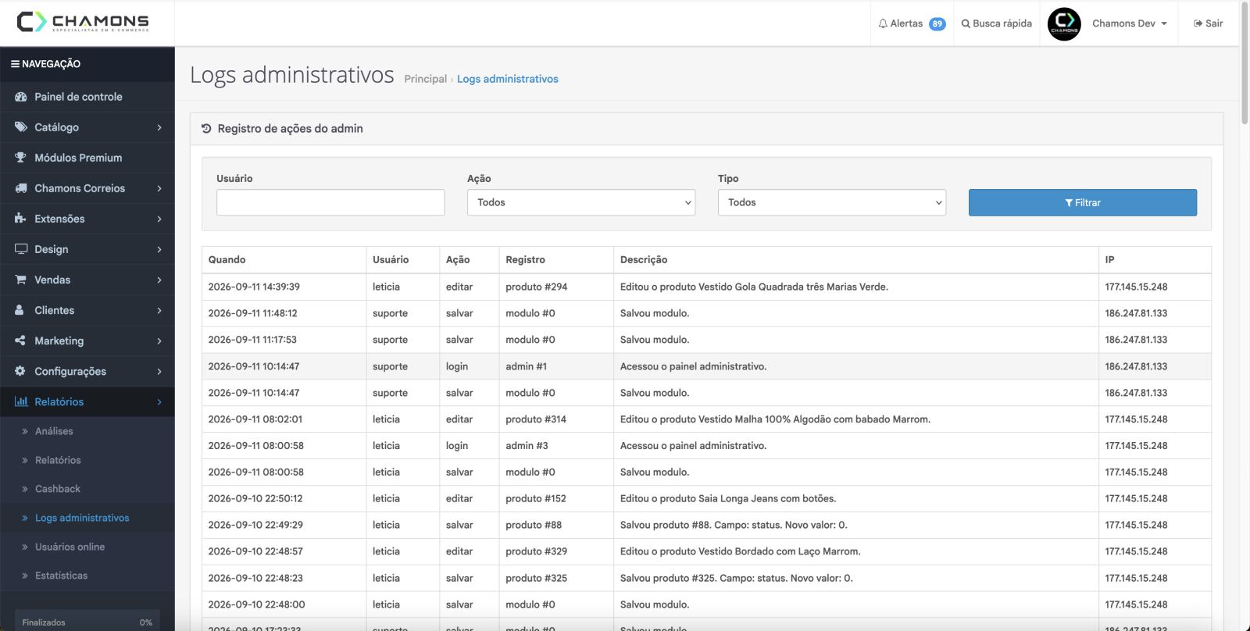Click the Sair link

coord(1208,23)
